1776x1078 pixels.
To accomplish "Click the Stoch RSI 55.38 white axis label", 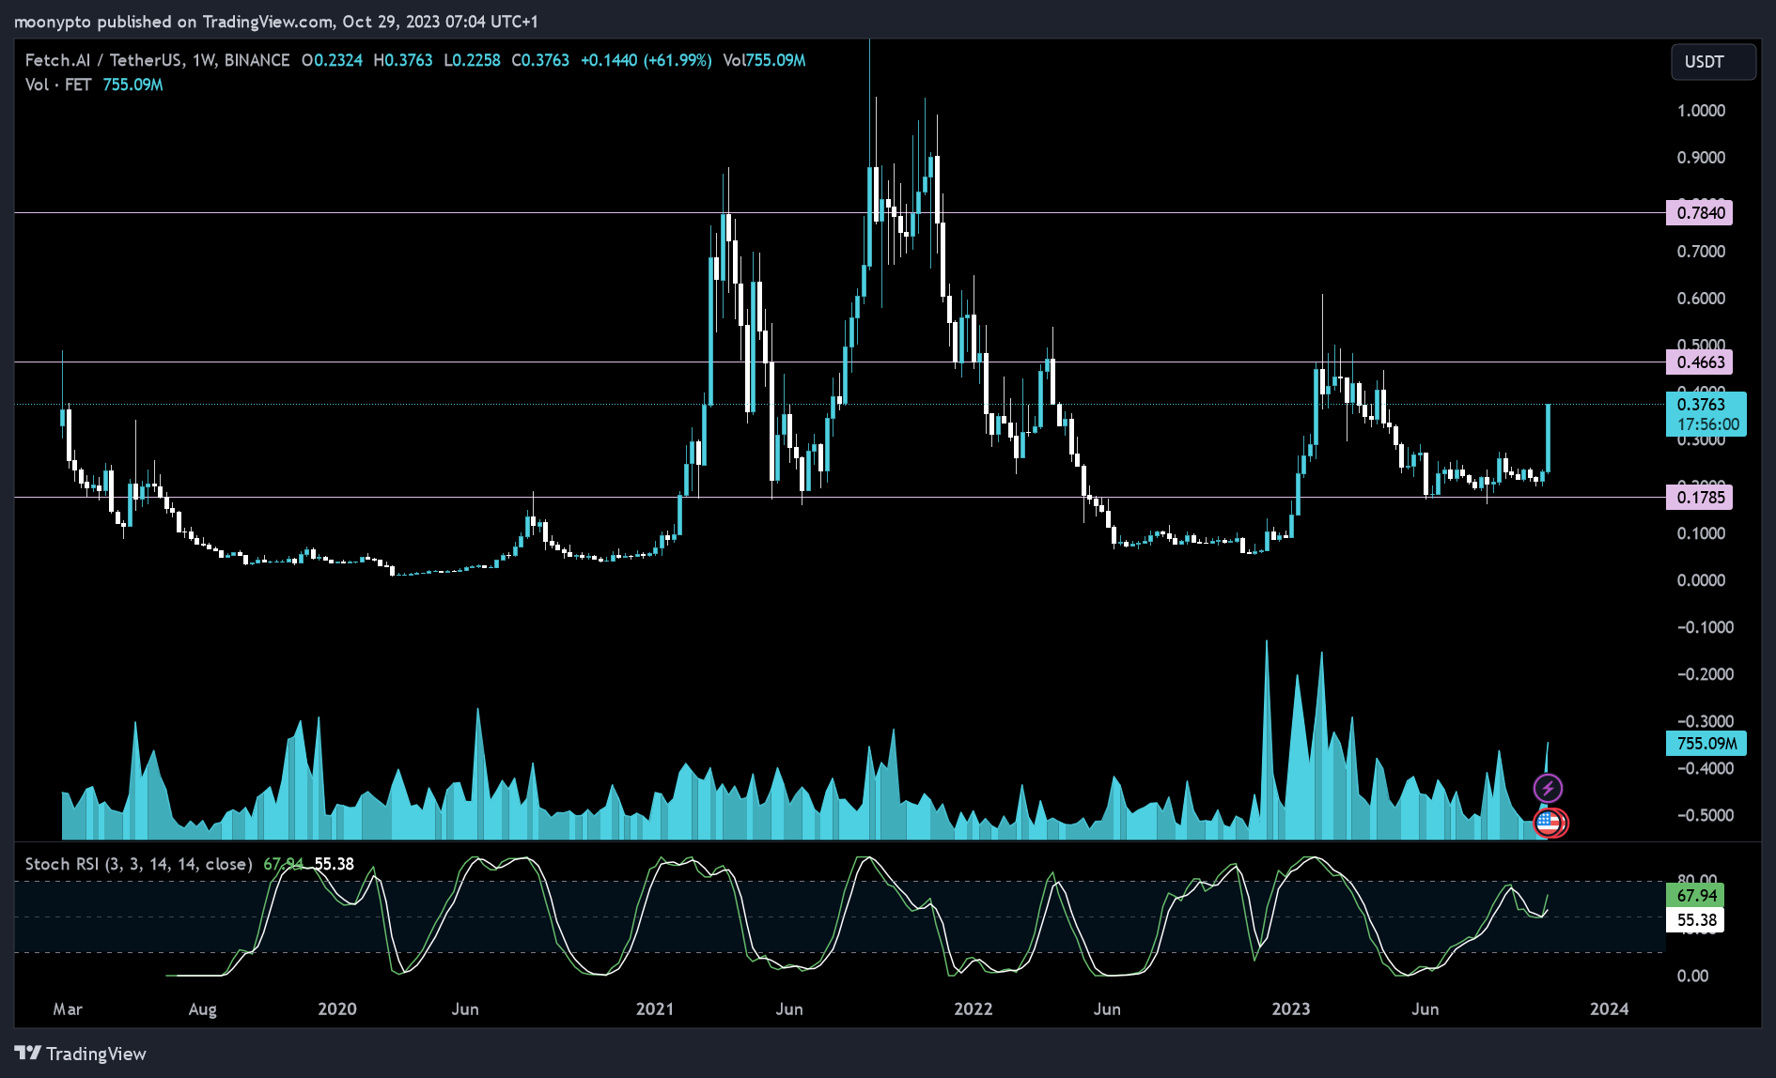I will click(1695, 919).
